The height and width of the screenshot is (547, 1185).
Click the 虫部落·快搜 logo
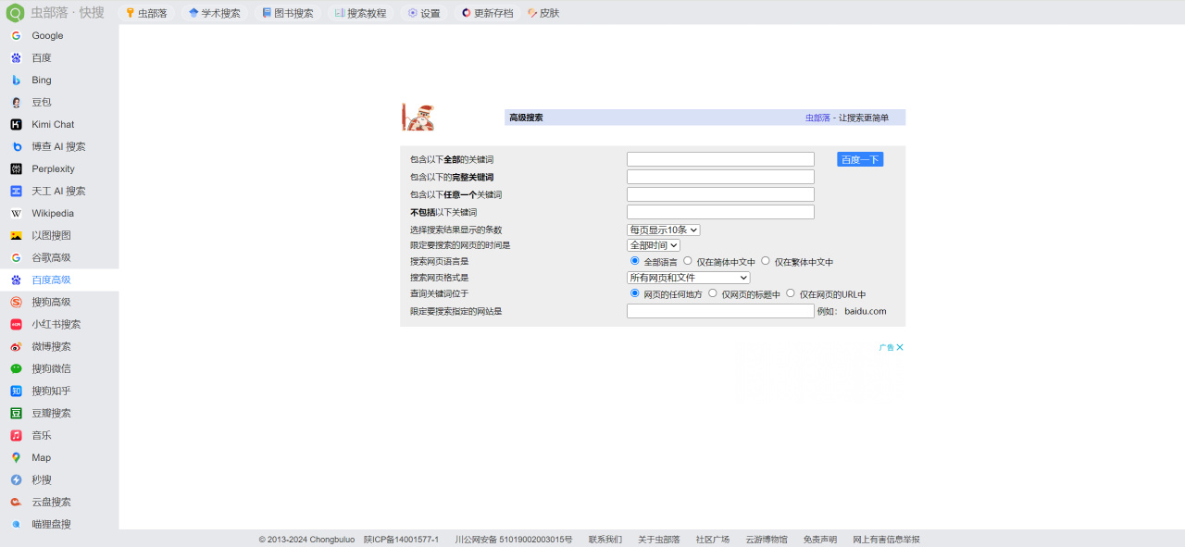(x=56, y=13)
